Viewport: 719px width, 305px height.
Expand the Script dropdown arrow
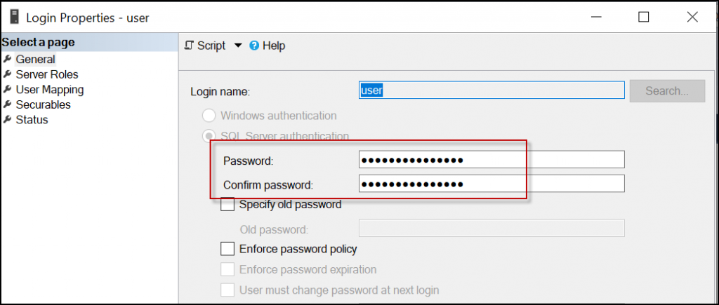coord(237,46)
